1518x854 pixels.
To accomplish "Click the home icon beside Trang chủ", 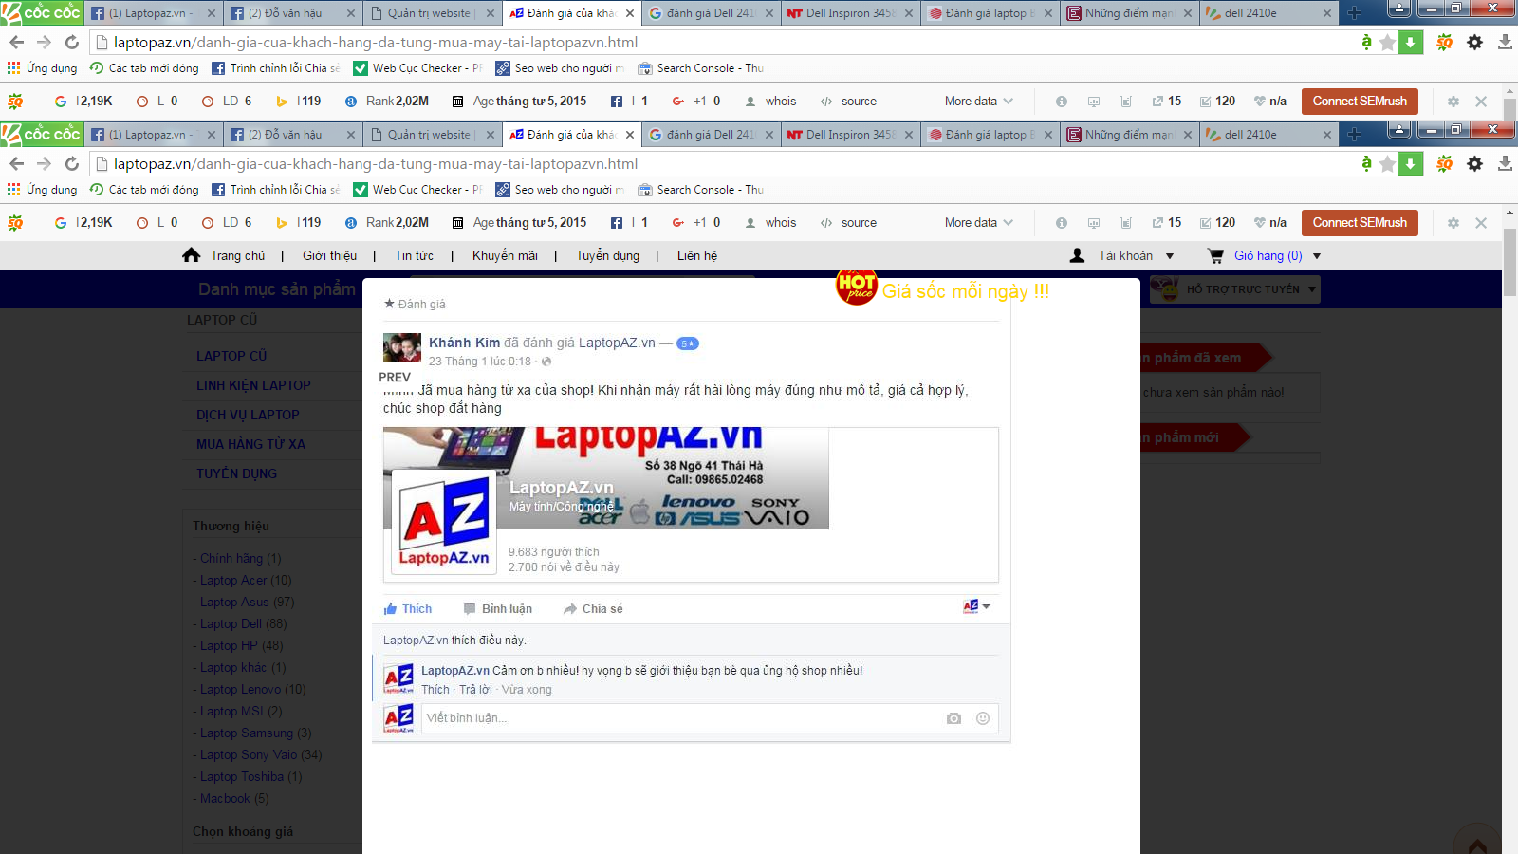I will [x=192, y=255].
